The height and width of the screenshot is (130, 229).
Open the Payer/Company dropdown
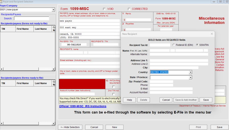pos(53,10)
